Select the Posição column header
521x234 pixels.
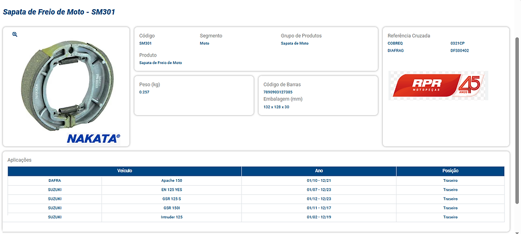pos(450,171)
